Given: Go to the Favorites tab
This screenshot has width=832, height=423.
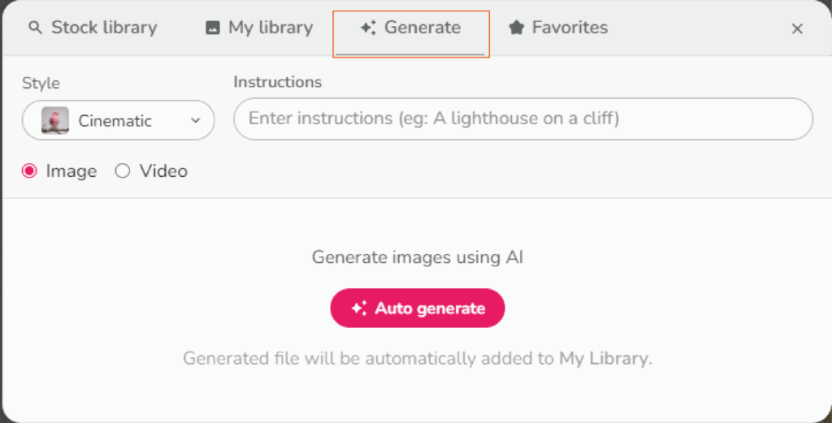Looking at the screenshot, I should click(570, 28).
